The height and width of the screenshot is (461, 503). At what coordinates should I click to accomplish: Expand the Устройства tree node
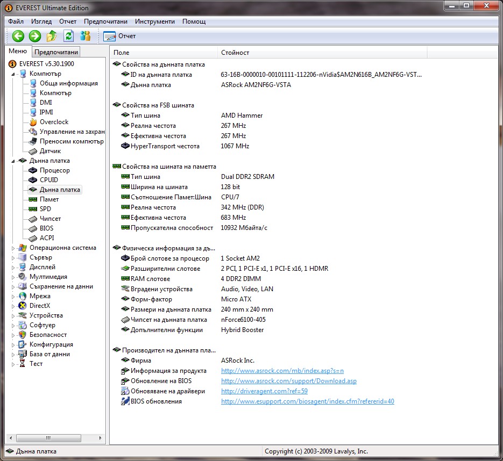tap(13, 316)
